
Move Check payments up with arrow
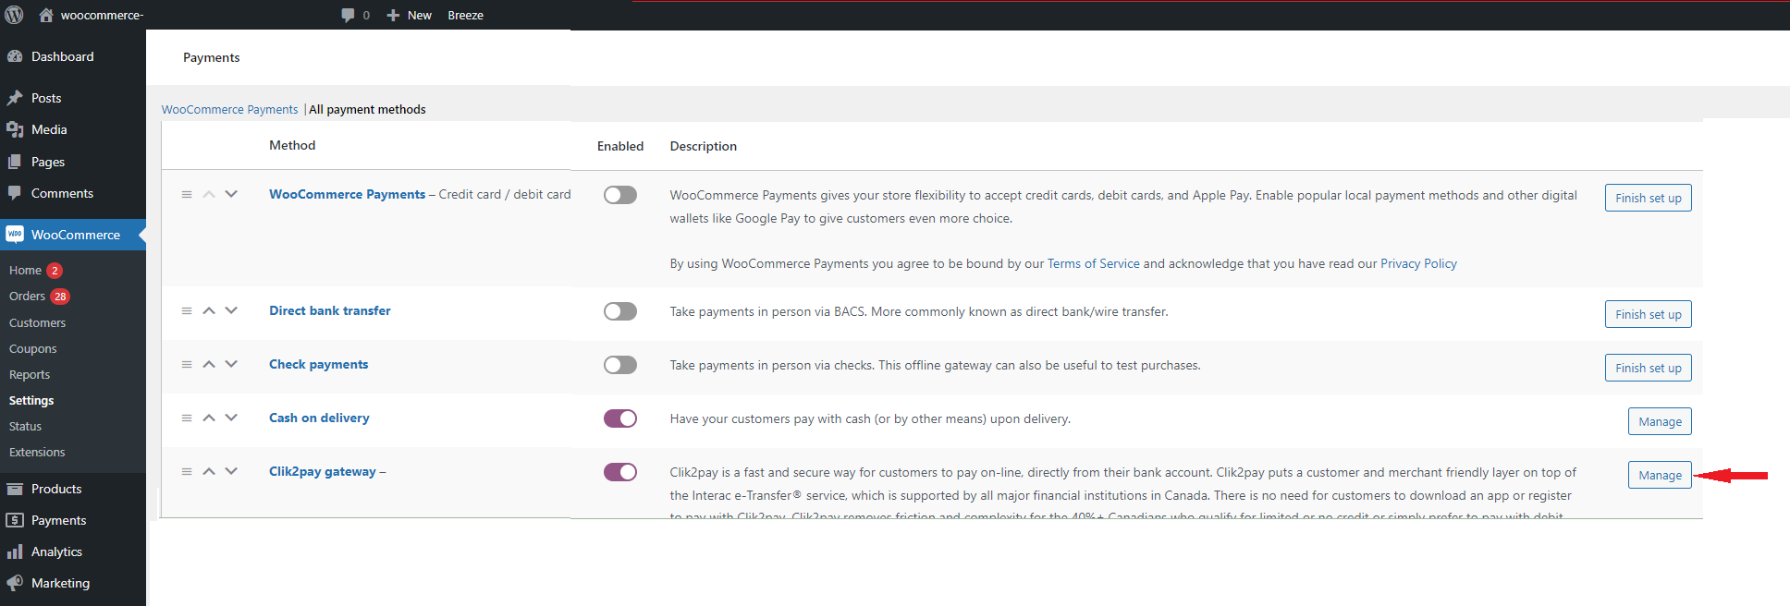tap(209, 364)
